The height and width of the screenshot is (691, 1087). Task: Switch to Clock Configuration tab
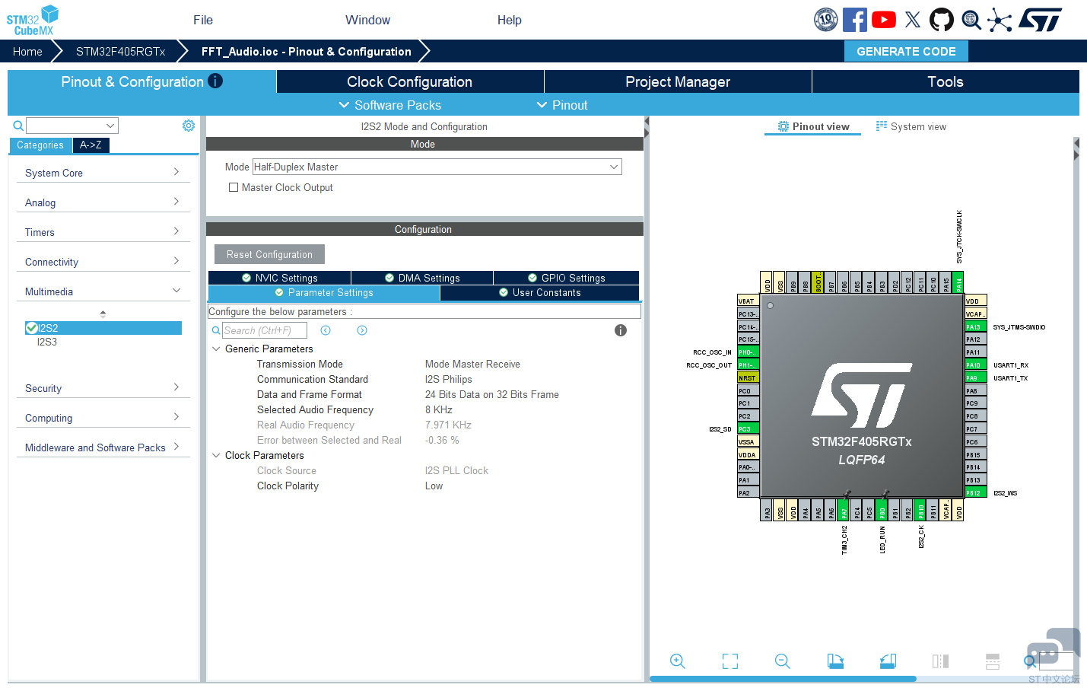(410, 81)
